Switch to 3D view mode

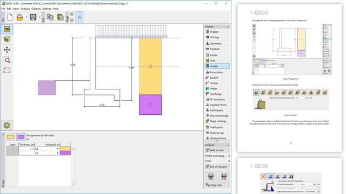click(7, 39)
